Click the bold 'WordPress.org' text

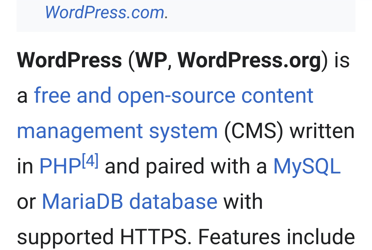[x=249, y=60]
